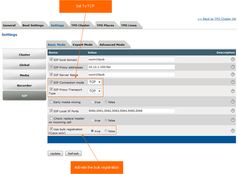The width and height of the screenshot is (238, 174).
Task: Toggle the Use bulk registration checkbox
Action: point(51,129)
